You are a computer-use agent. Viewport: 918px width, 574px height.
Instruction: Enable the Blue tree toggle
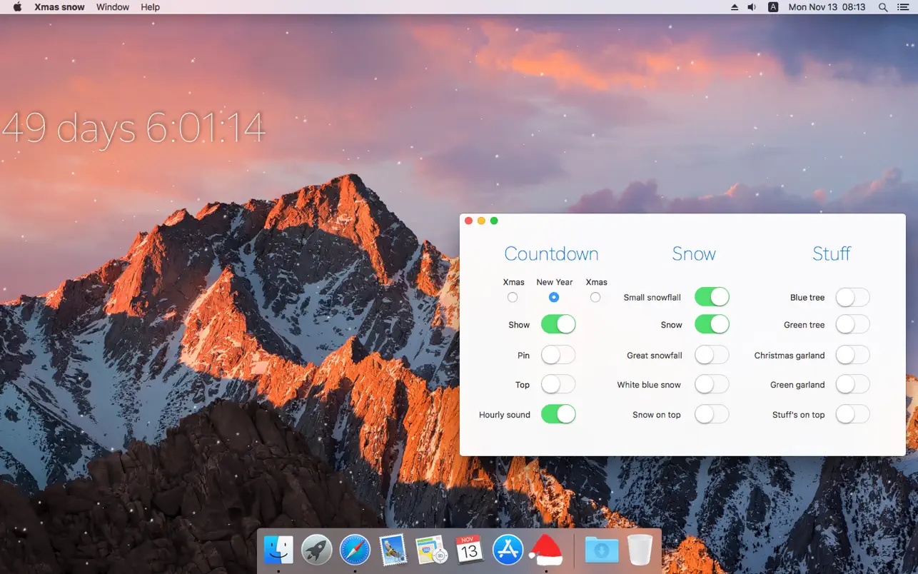(852, 297)
